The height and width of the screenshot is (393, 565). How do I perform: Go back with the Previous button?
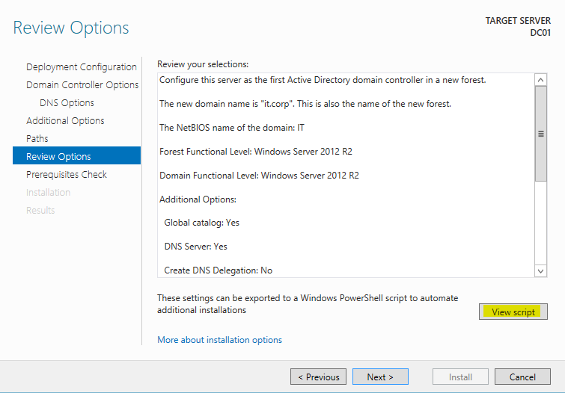(x=319, y=377)
